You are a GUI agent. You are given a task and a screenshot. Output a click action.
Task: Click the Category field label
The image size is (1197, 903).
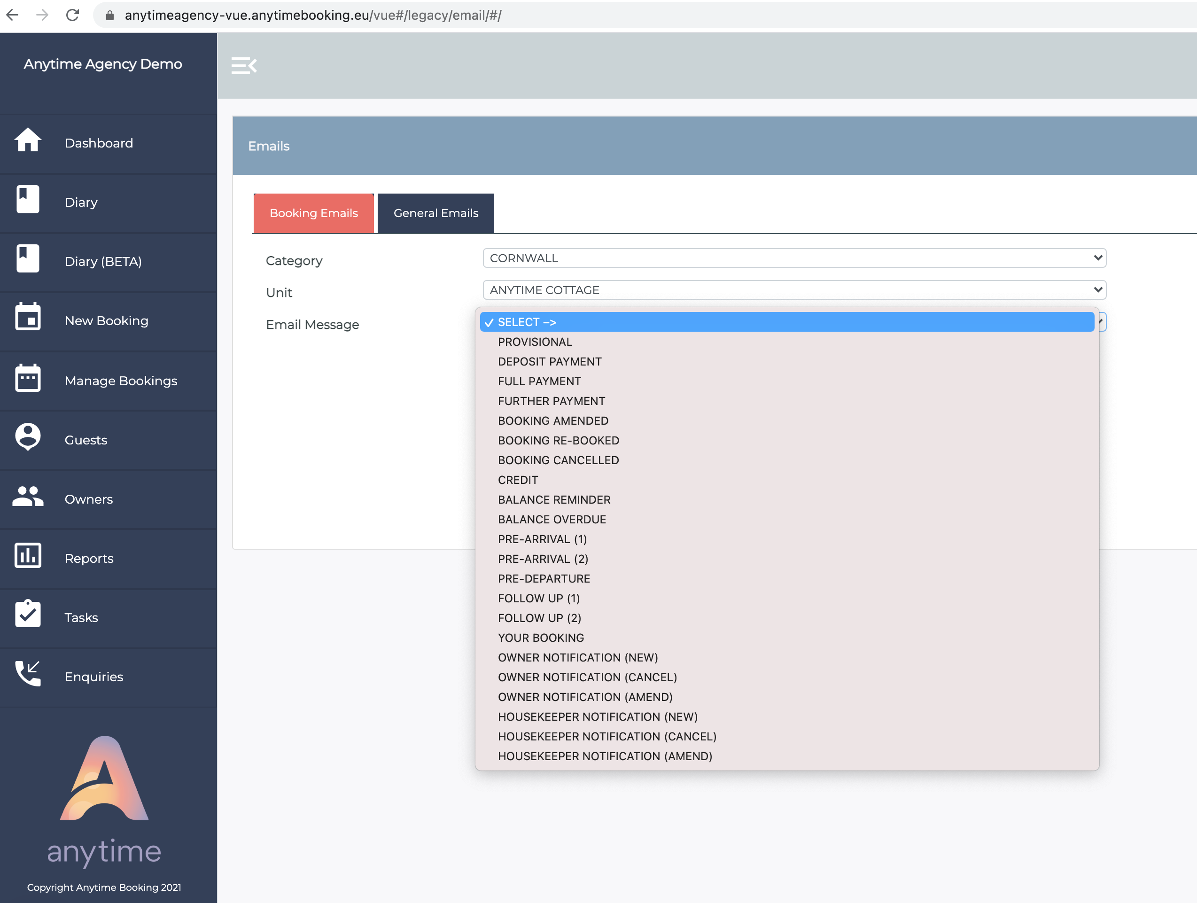294,261
